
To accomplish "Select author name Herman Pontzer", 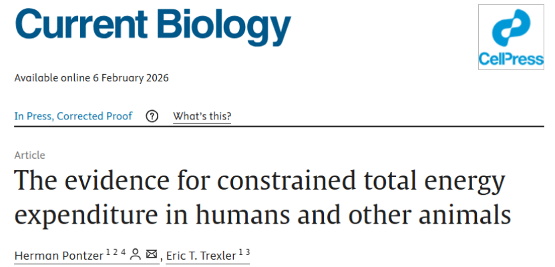I will click(x=59, y=255).
